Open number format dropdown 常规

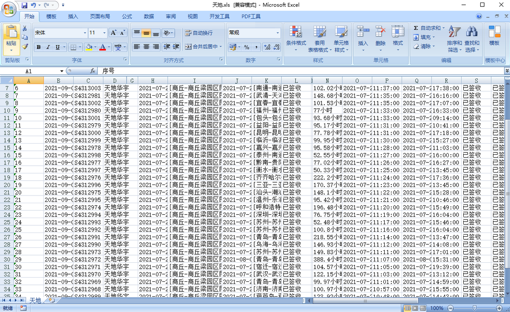(x=278, y=33)
